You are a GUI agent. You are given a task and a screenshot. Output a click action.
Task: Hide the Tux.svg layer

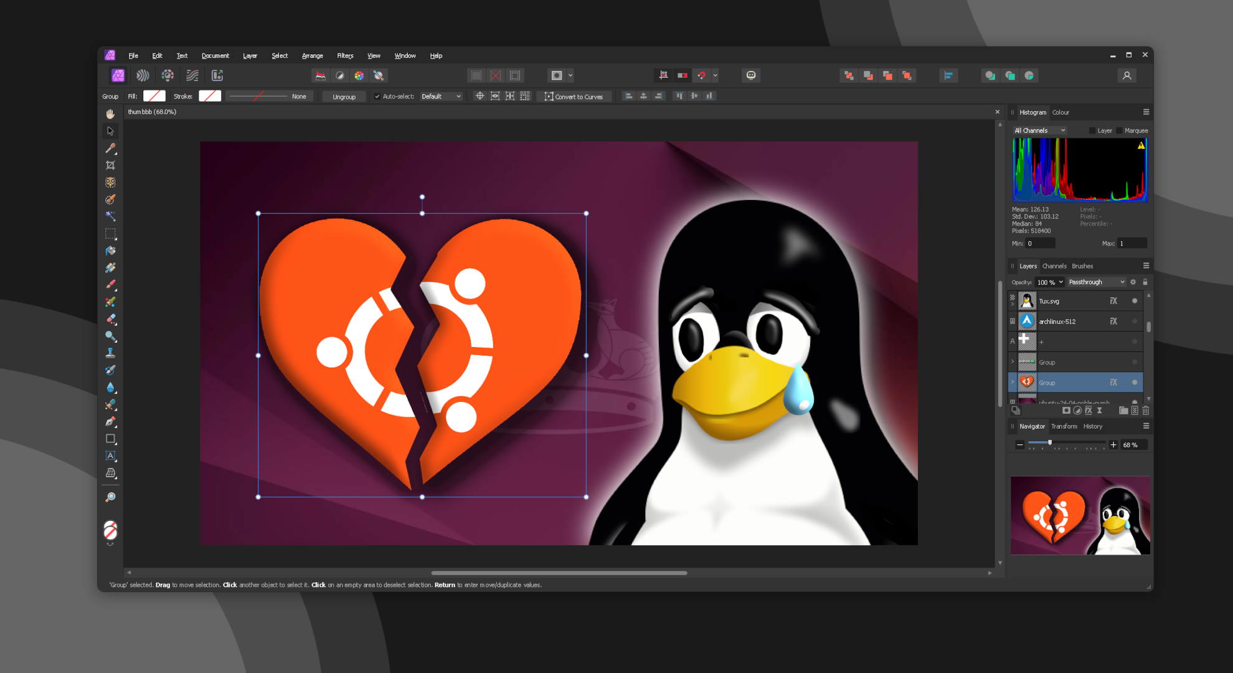pos(1135,301)
